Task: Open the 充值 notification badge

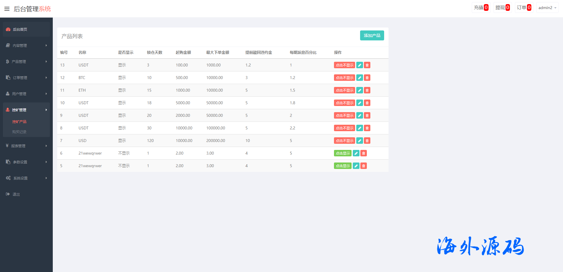Action: (x=481, y=8)
